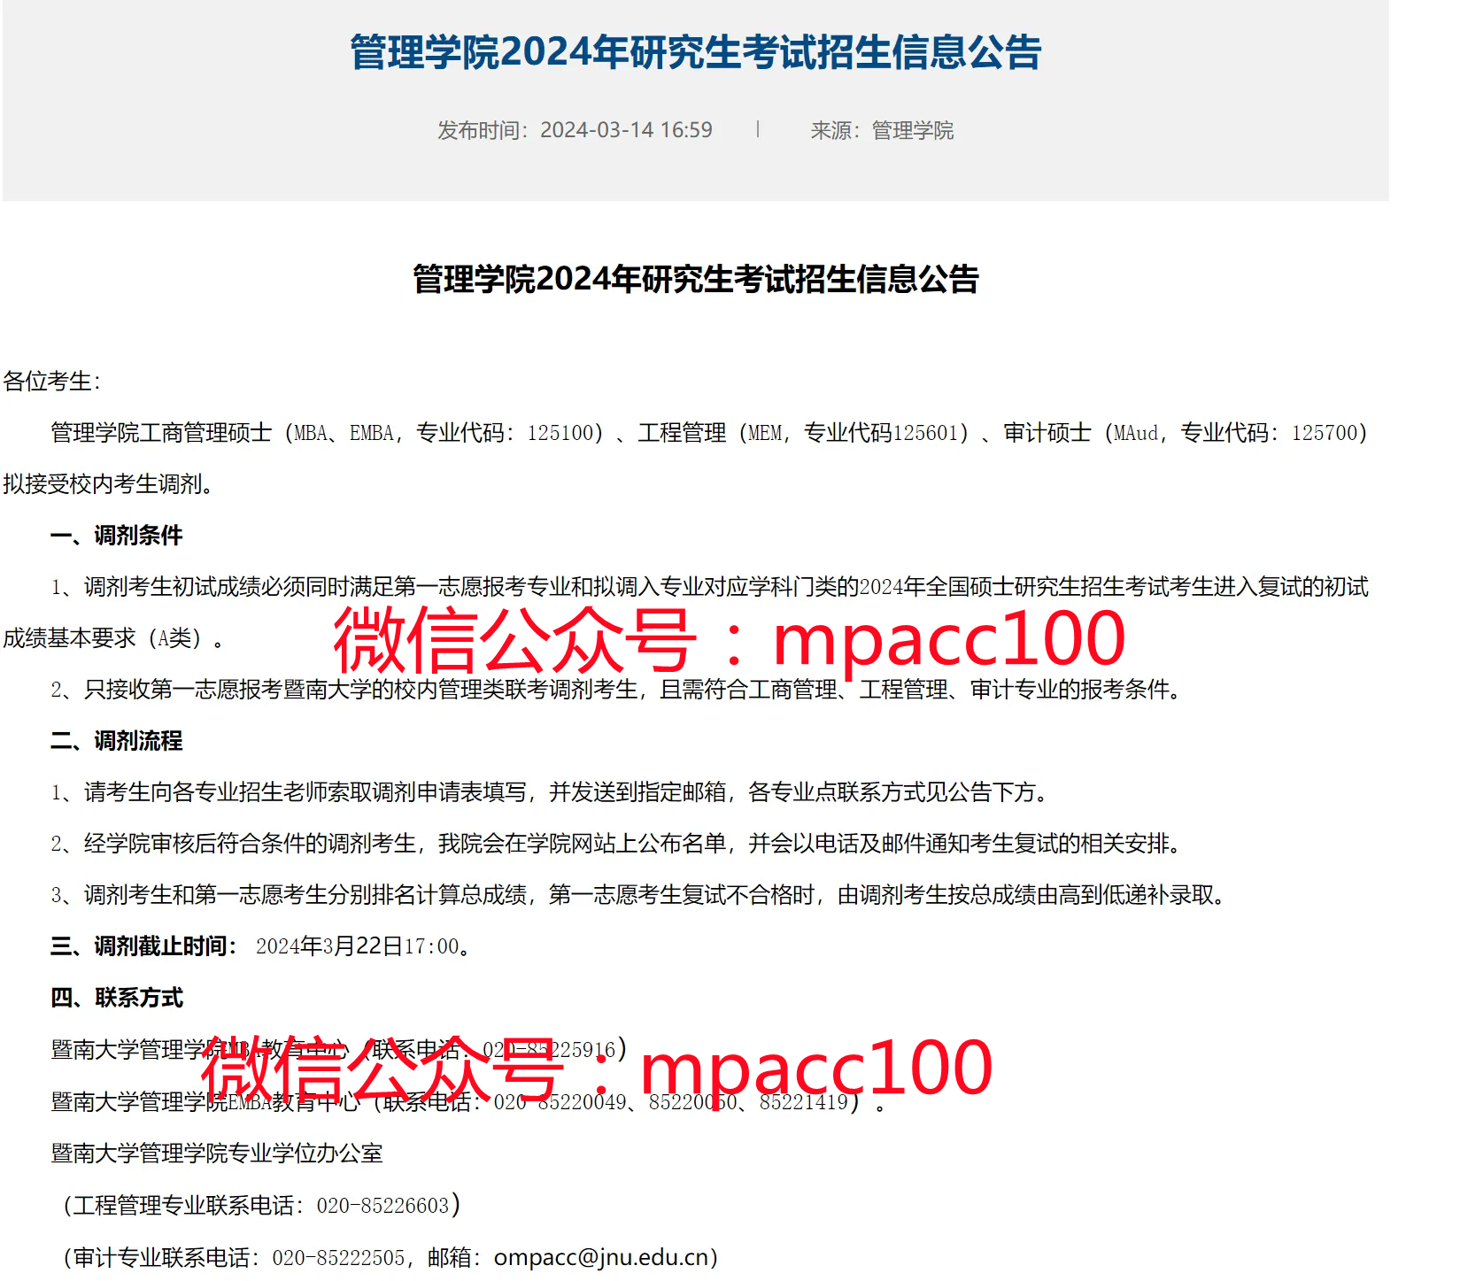Click the line 拟接受校内考生调剂。
Screen dimensions: 1460x1281
tap(109, 484)
